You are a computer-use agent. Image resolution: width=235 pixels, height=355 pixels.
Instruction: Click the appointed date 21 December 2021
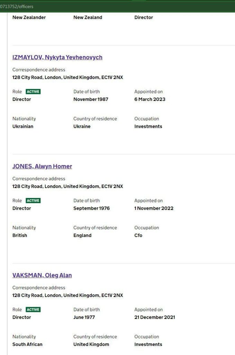click(155, 317)
